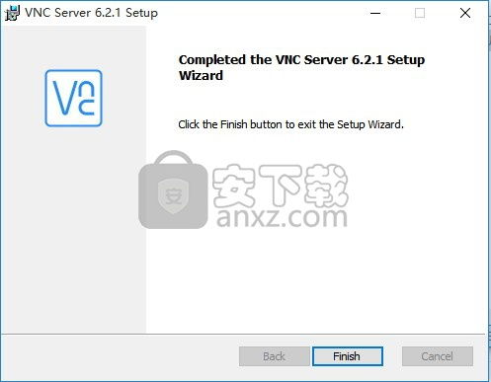
Task: Click the title text VNC Server 6.2.1 Setup
Action: (91, 13)
